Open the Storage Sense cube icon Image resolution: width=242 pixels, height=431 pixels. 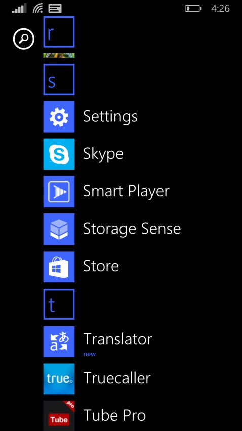point(59,229)
